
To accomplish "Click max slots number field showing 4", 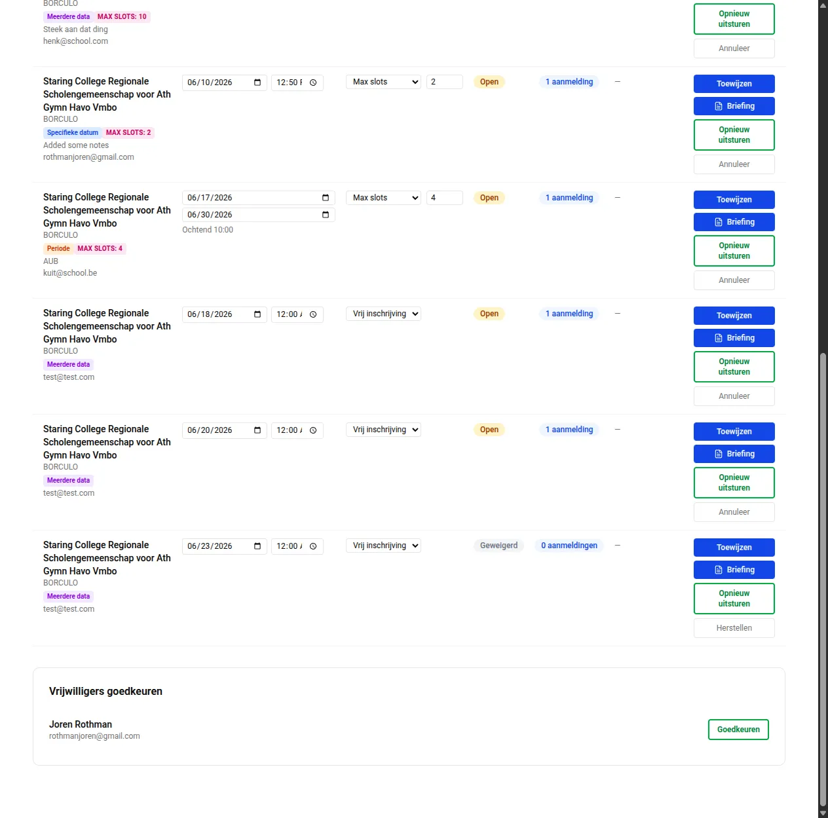I will point(445,198).
